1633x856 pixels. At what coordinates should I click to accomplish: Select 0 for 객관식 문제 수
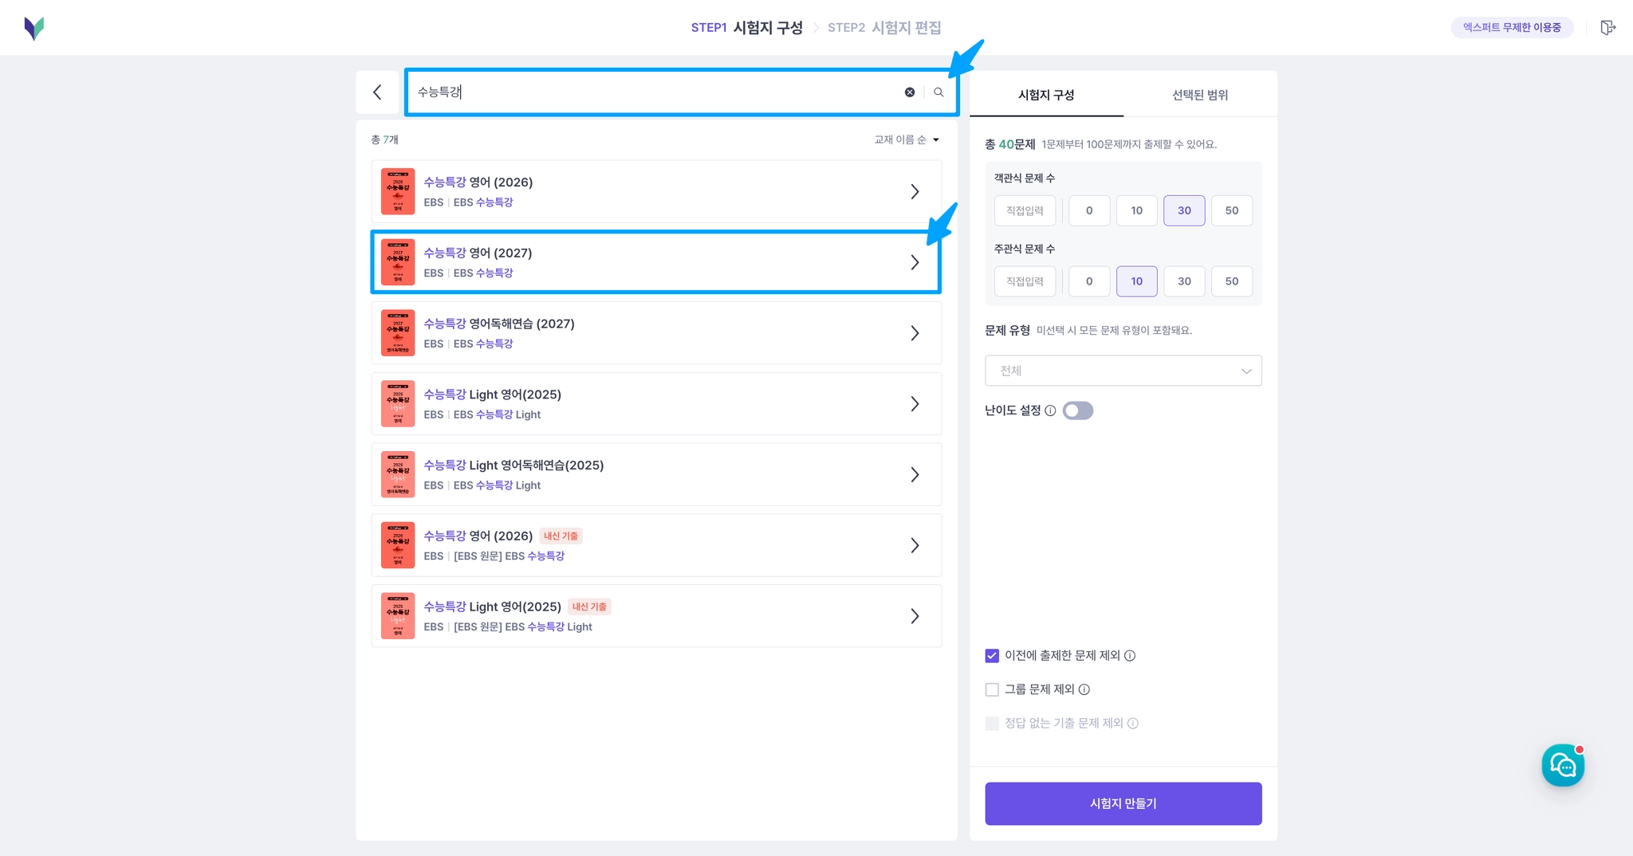click(x=1089, y=210)
